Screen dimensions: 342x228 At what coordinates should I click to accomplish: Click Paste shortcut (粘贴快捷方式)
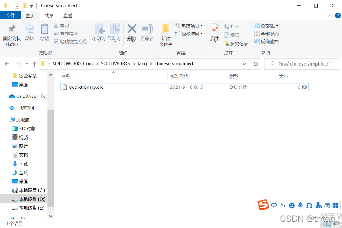71,41
